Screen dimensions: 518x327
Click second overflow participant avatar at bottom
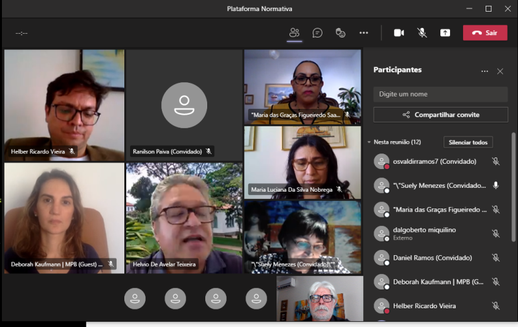click(x=175, y=299)
